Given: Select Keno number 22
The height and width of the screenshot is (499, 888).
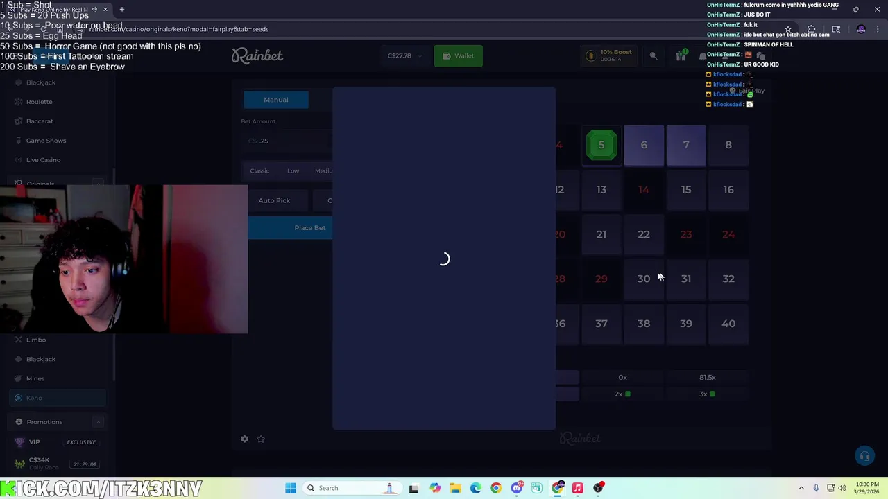Looking at the screenshot, I should [x=644, y=234].
